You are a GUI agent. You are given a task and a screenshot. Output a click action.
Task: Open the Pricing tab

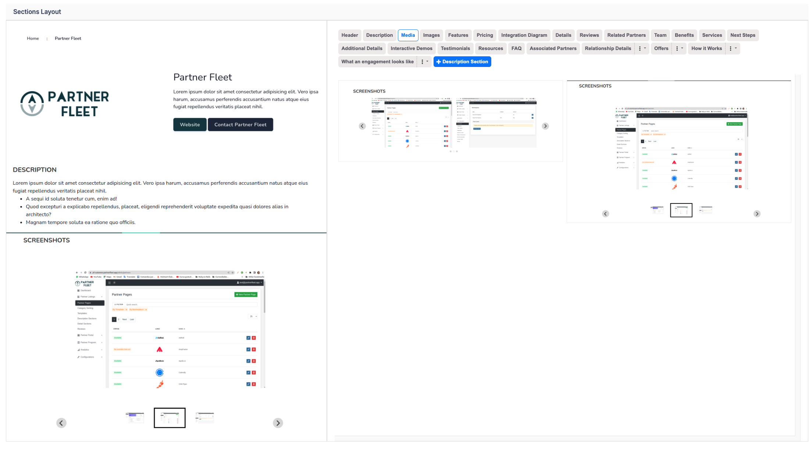coord(485,35)
